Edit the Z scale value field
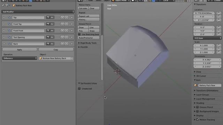The image size is (223, 125). [204, 52]
